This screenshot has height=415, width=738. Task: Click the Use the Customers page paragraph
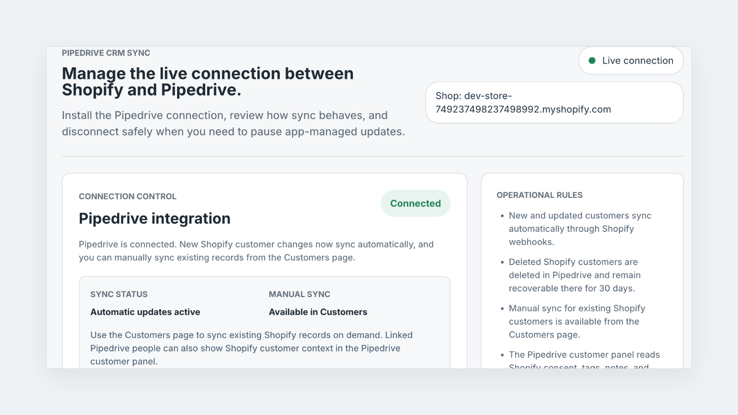tap(252, 348)
